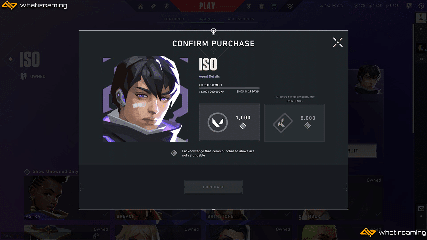The image size is (427, 240).
Task: Open the Store shopping cart icon
Action: [x=274, y=6]
